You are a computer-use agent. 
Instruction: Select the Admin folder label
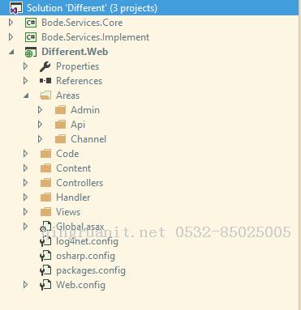[x=85, y=110]
